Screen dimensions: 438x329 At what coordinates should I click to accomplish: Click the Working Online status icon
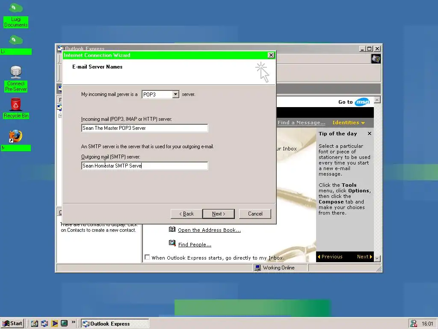click(257, 268)
